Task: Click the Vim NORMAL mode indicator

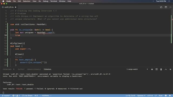Action: coord(46,96)
